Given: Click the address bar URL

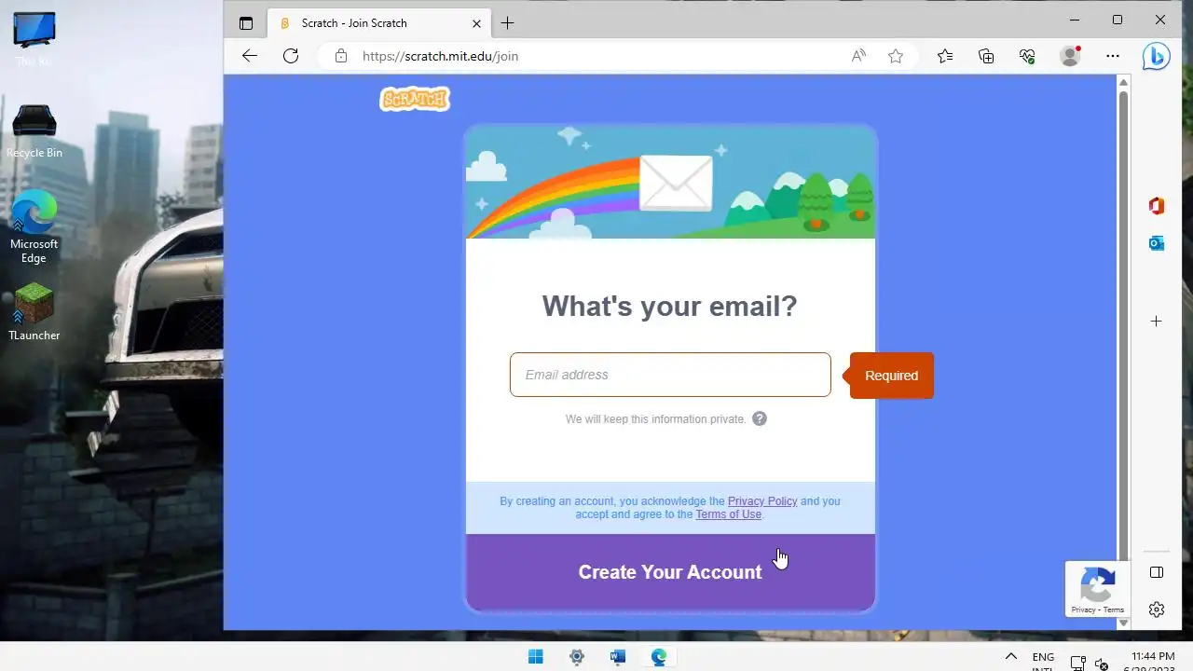Looking at the screenshot, I should (440, 56).
